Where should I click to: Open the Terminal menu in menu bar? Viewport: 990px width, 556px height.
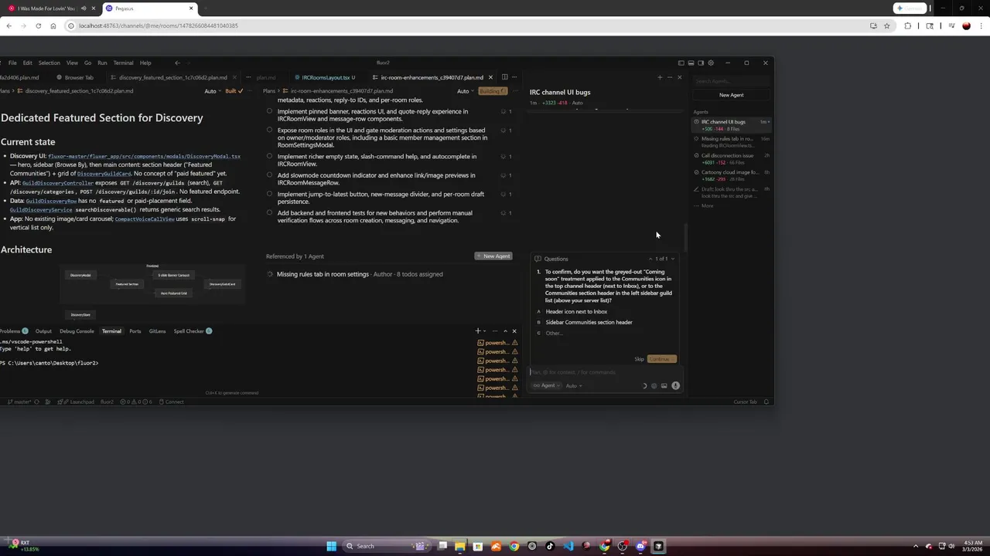(123, 63)
